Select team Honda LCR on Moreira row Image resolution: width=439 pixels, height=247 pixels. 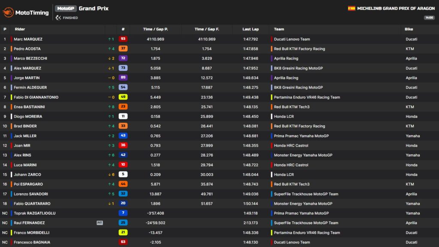pos(284,117)
